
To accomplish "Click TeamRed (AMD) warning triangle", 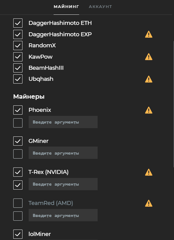I will [148, 203].
